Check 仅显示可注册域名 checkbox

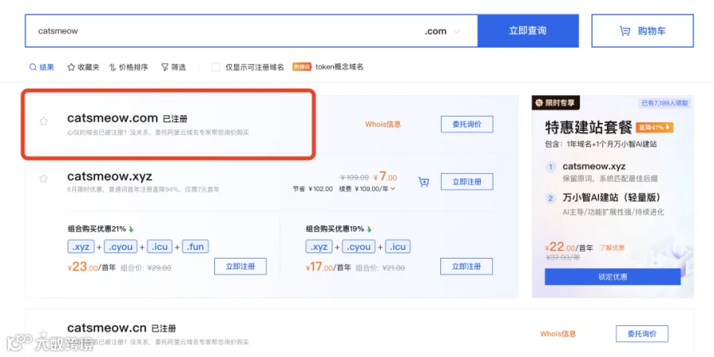tap(215, 67)
